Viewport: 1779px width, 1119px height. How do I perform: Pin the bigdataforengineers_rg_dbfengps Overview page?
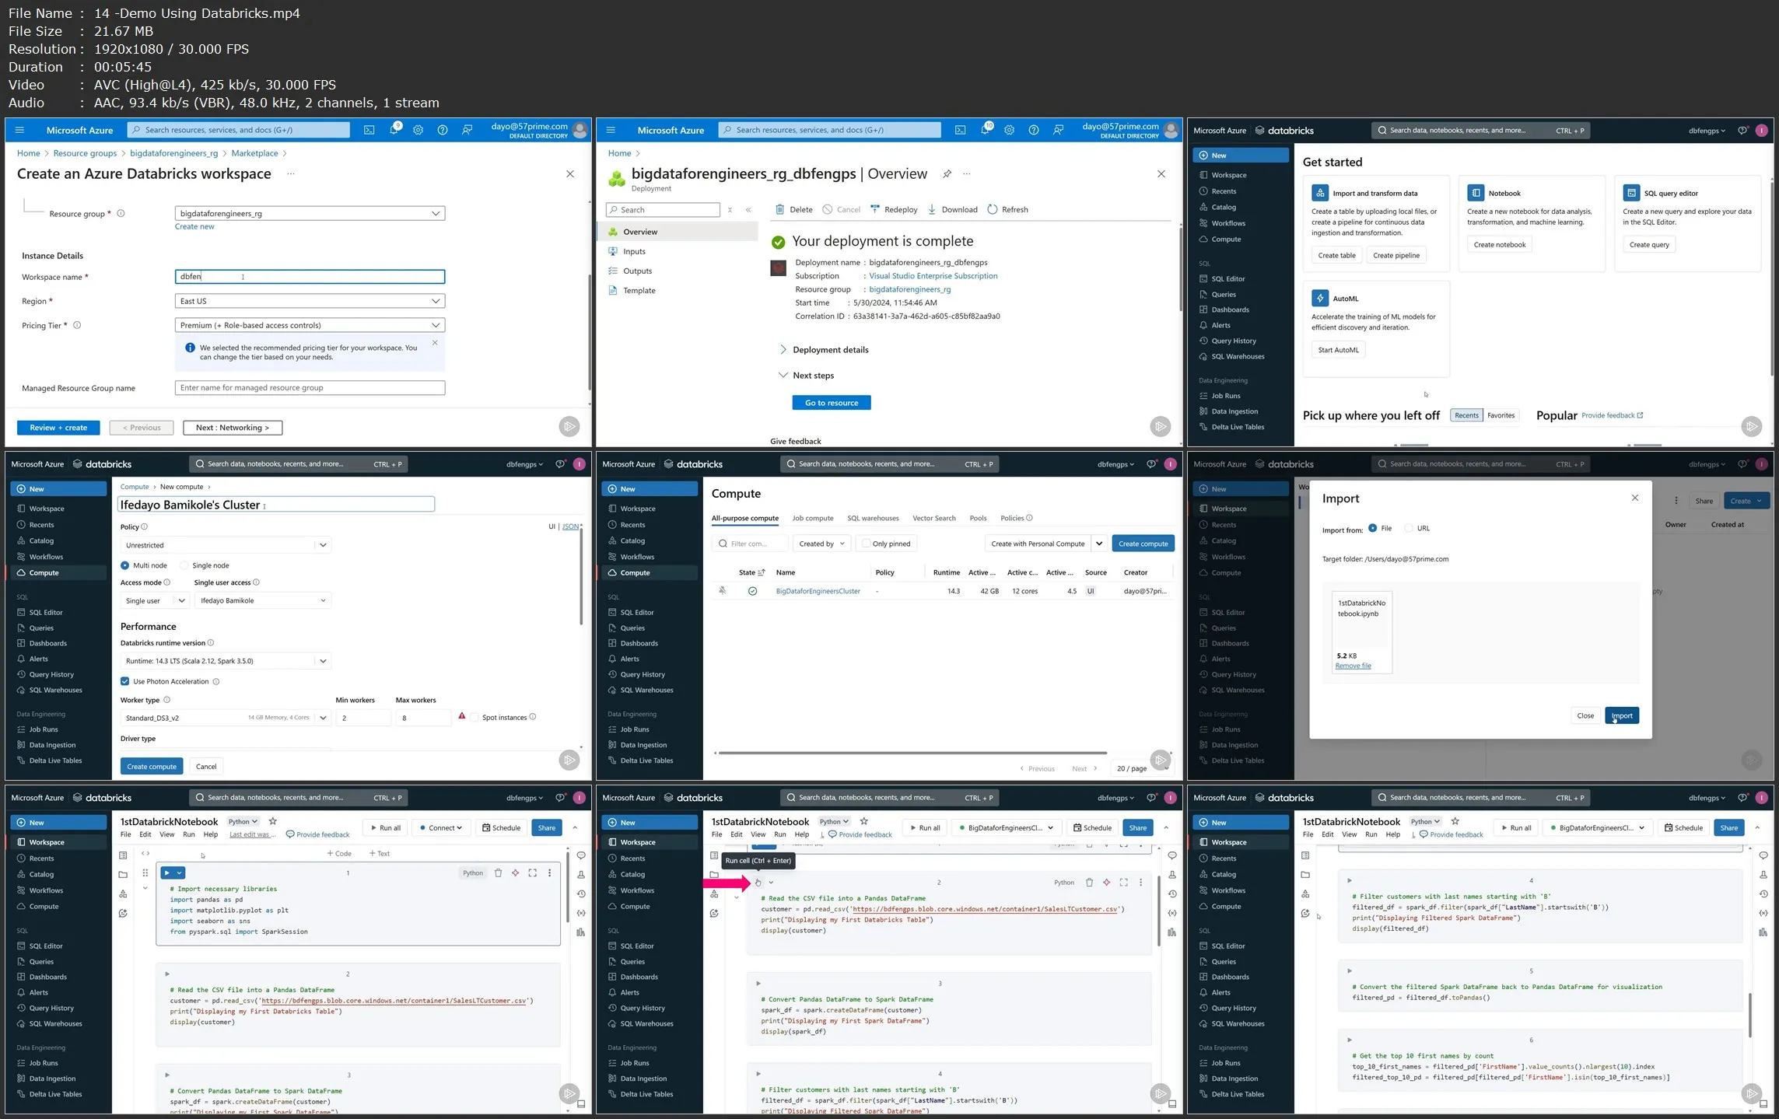(x=947, y=174)
